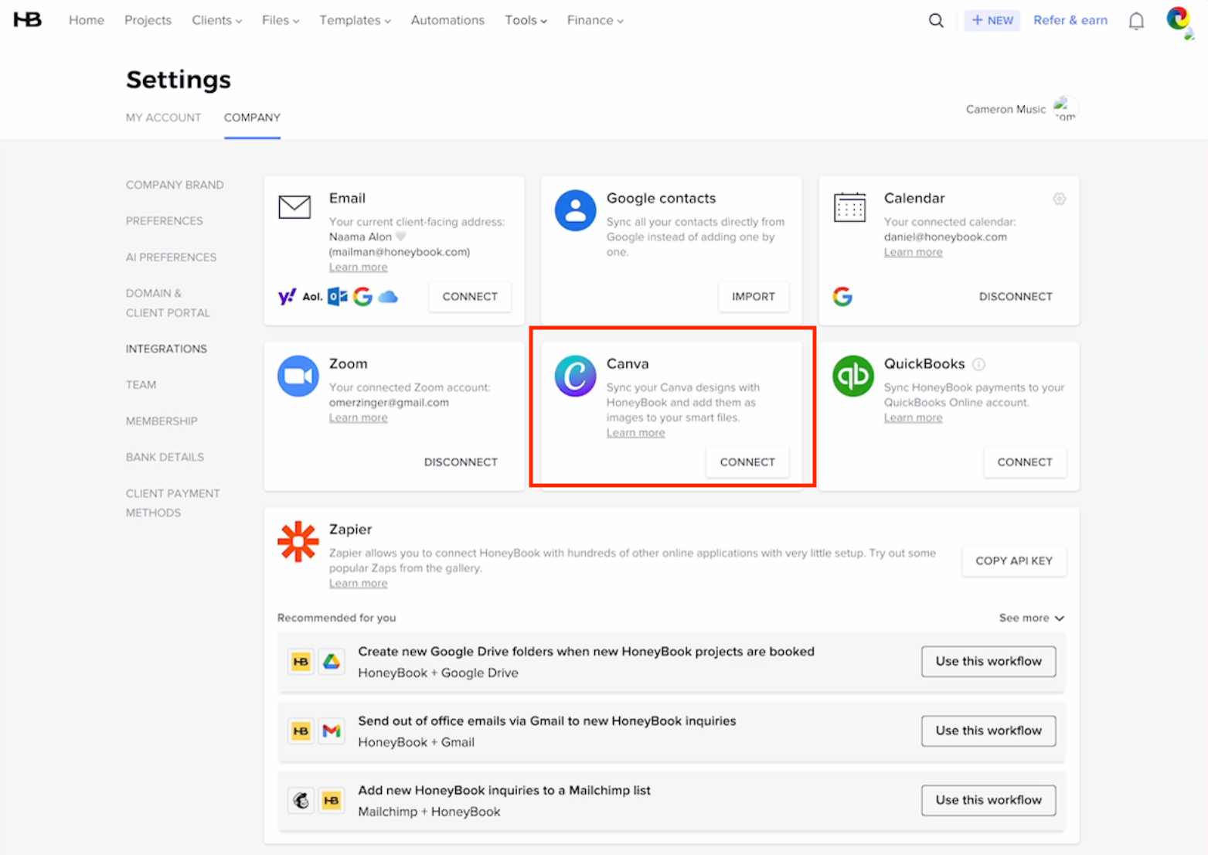Viewport: 1208px width, 855px height.
Task: Open Automations in top navigation
Action: coord(447,20)
